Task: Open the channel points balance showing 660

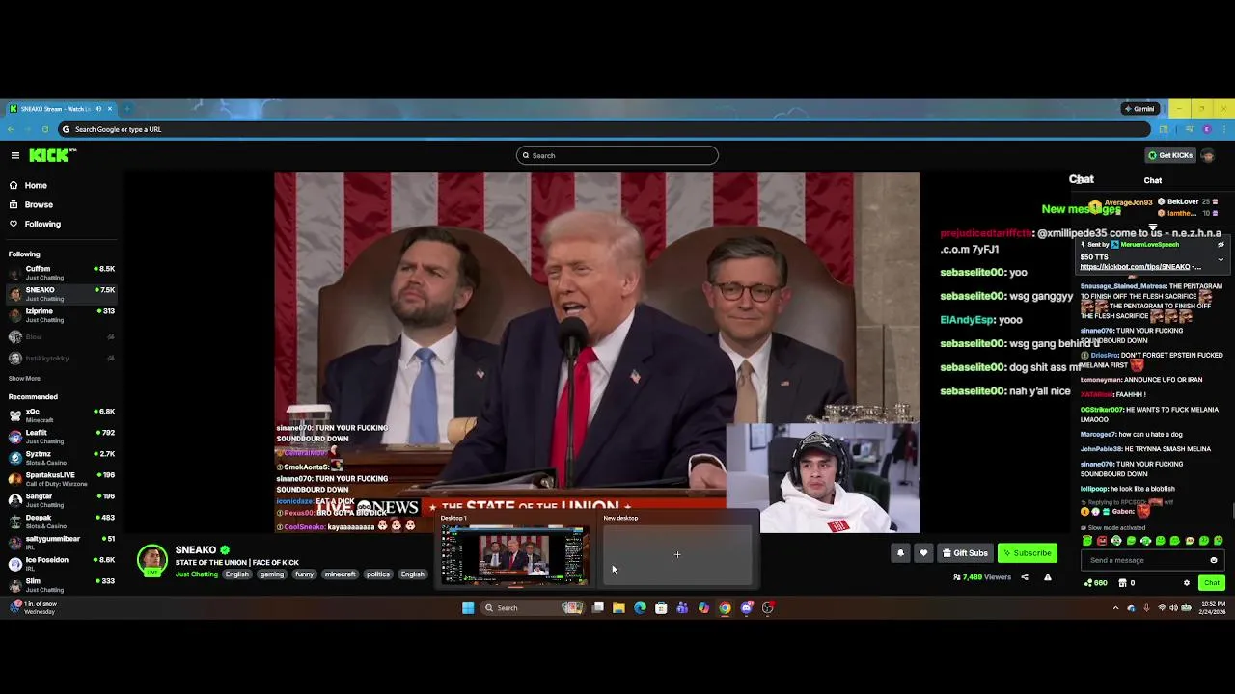Action: click(1096, 583)
